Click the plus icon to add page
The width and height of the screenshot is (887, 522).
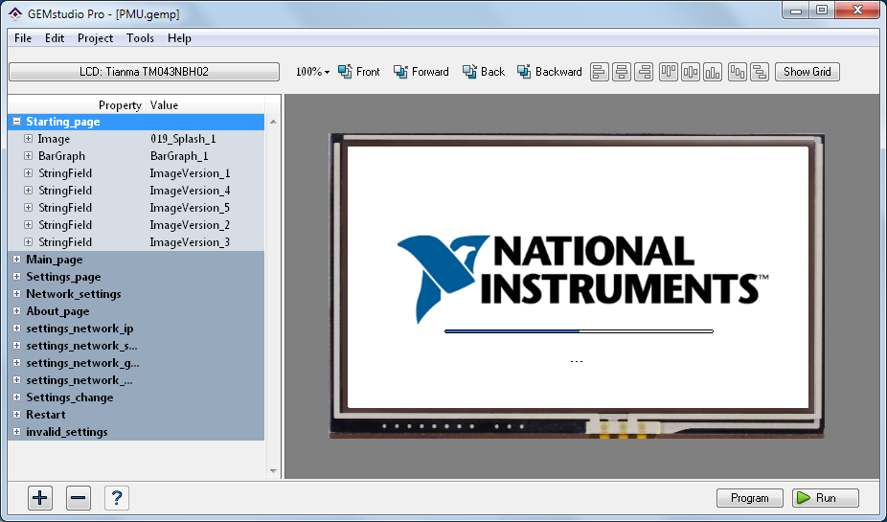[x=40, y=498]
